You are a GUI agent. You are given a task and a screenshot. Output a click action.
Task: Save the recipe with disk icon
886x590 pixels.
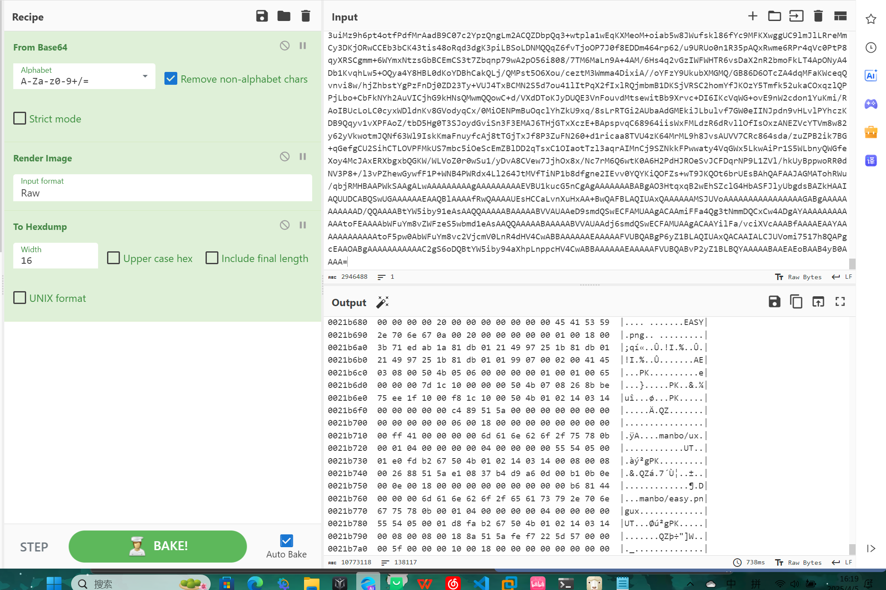[x=262, y=16]
